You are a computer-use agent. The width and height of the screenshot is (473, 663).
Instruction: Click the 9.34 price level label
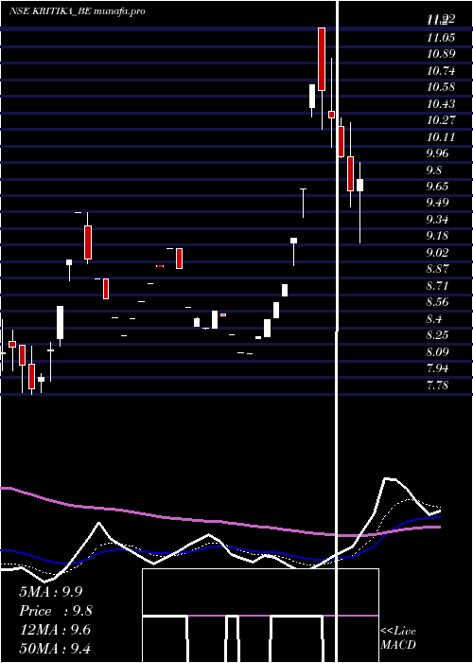pyautogui.click(x=438, y=220)
